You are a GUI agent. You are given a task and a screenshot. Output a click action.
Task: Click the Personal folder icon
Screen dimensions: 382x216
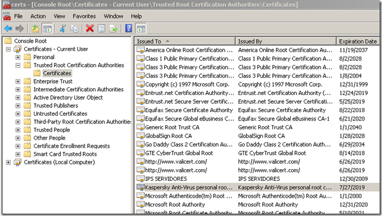coord(27,57)
